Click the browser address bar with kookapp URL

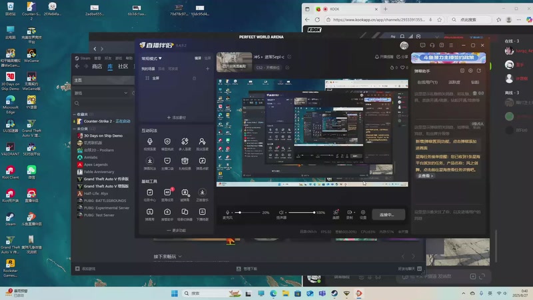[x=378, y=20]
